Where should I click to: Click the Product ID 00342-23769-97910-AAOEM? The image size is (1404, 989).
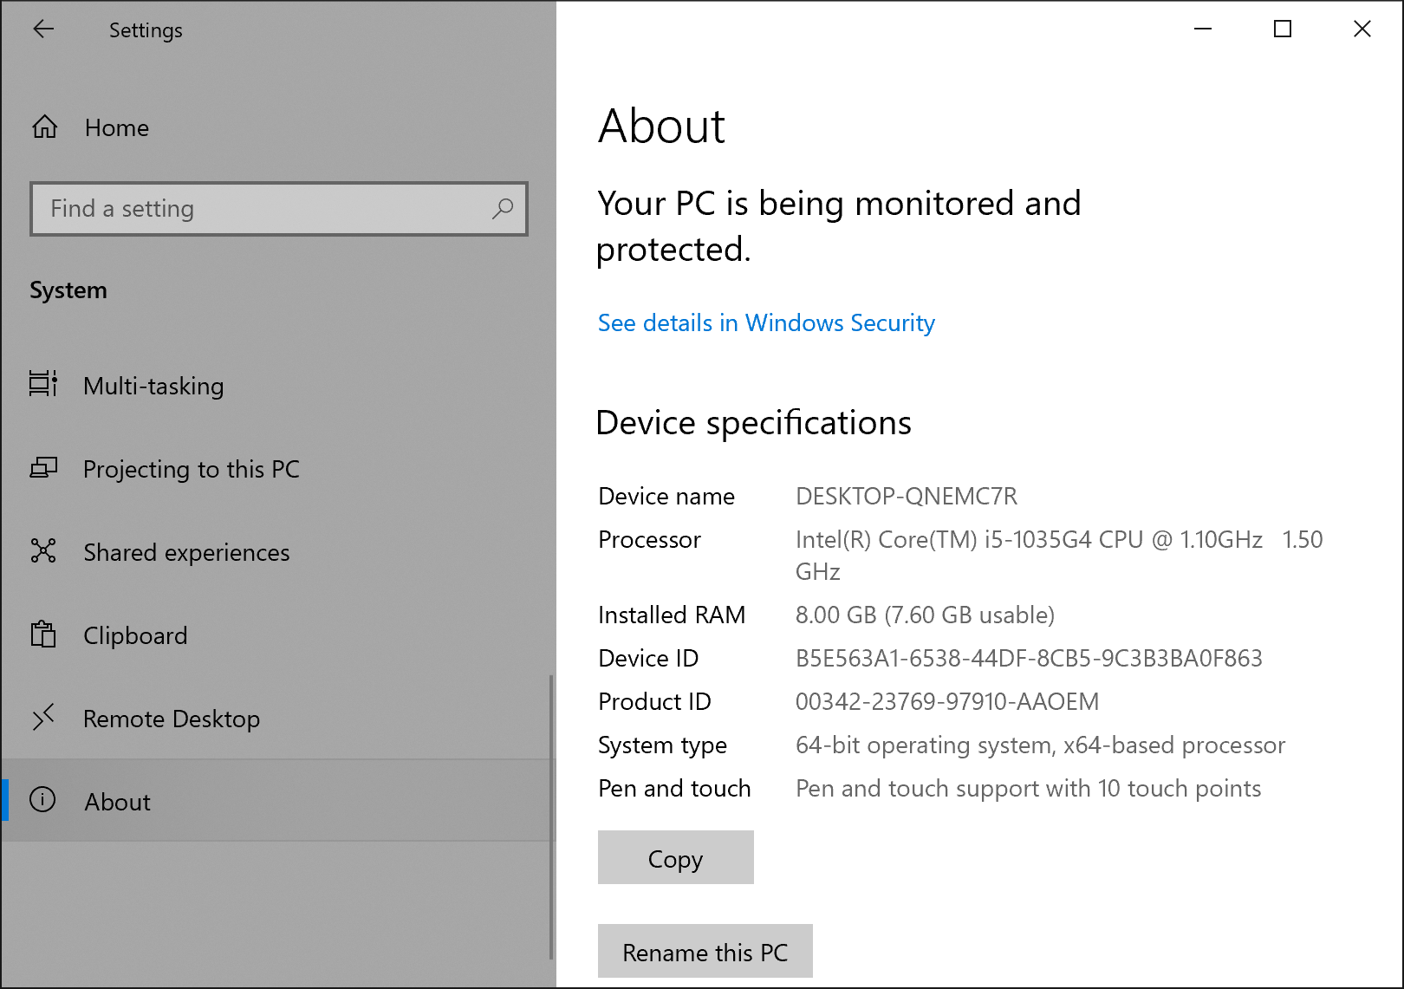tap(947, 701)
